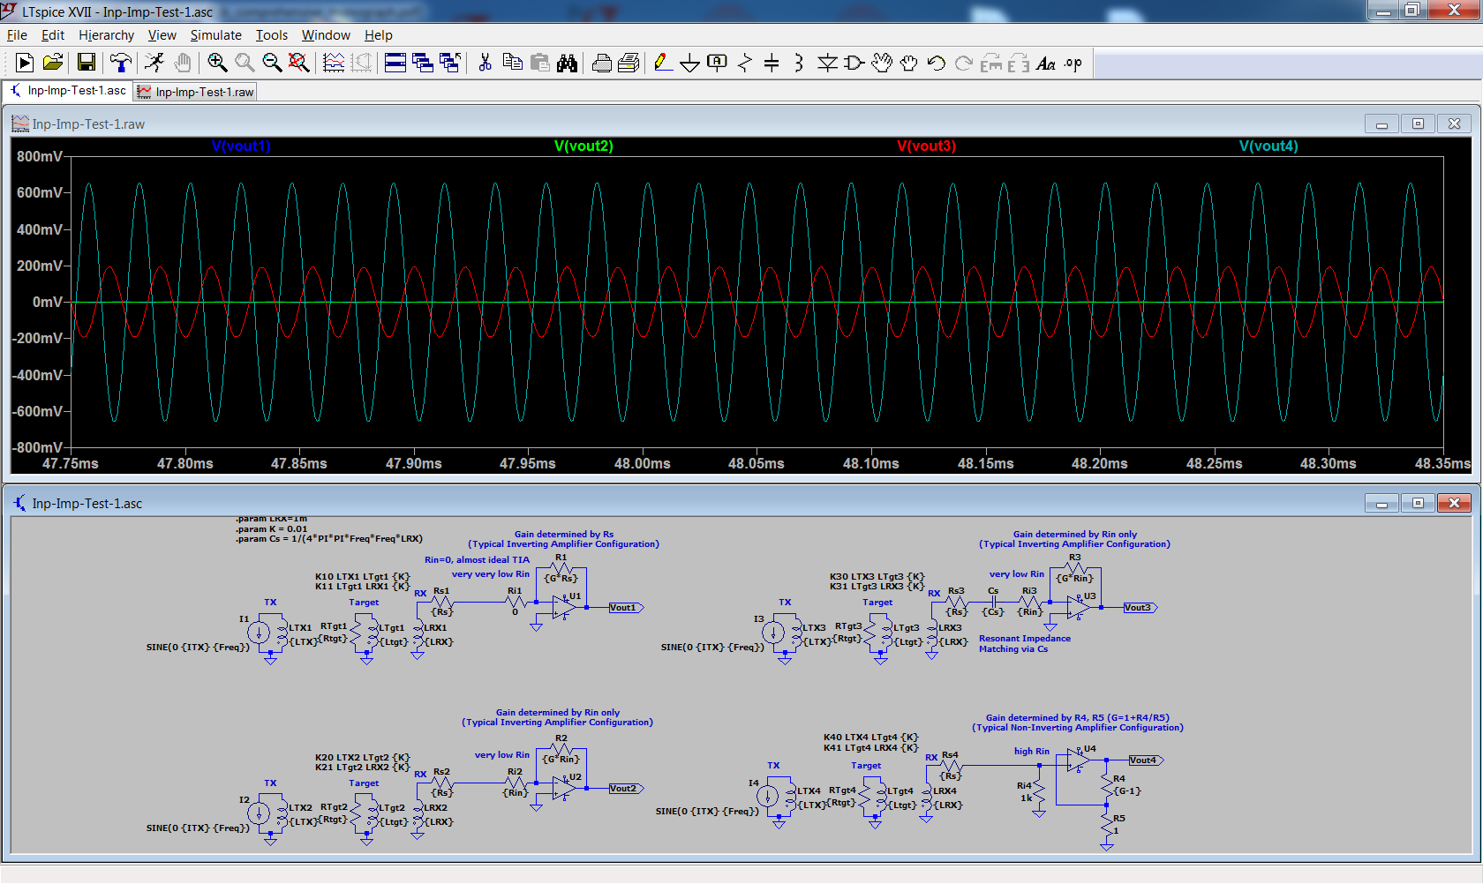Open the Window menu
1483x884 pixels.
tap(326, 34)
